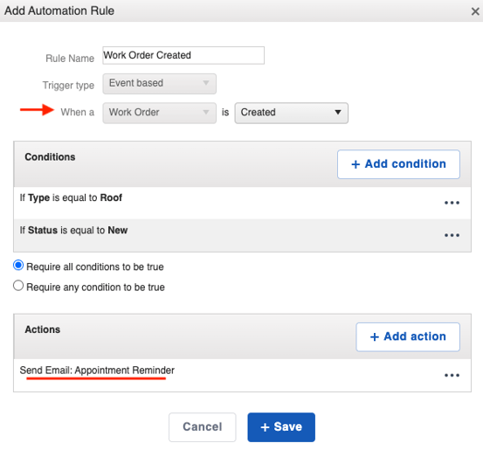Save the automation rule

tap(281, 427)
